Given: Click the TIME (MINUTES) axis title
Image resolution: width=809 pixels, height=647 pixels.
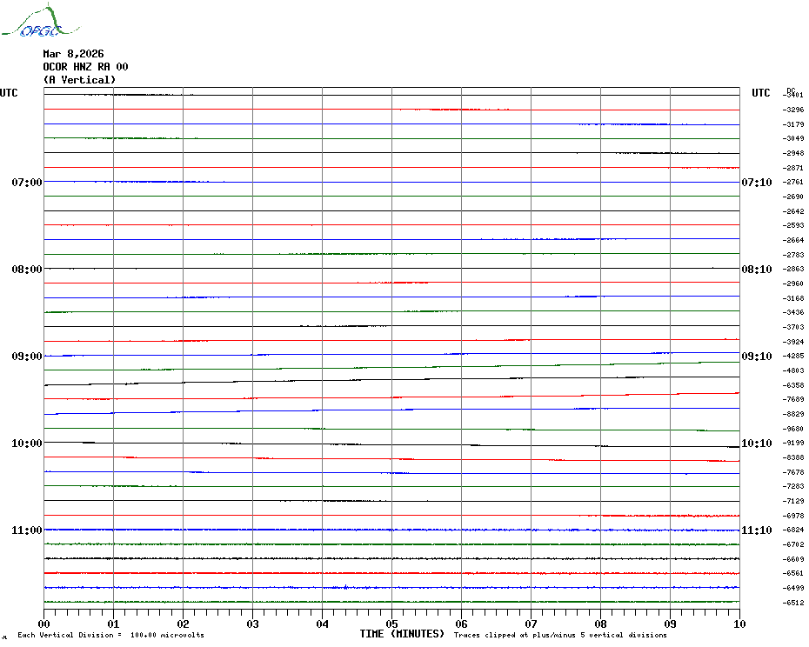Looking at the screenshot, I should click(402, 634).
